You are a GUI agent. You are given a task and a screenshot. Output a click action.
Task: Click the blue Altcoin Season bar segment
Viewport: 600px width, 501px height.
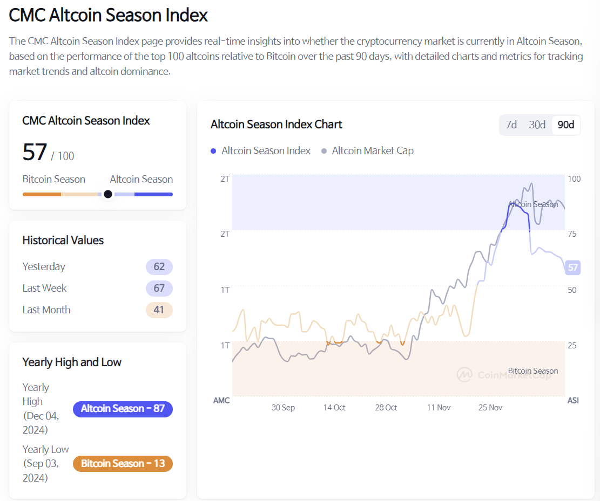(x=153, y=194)
